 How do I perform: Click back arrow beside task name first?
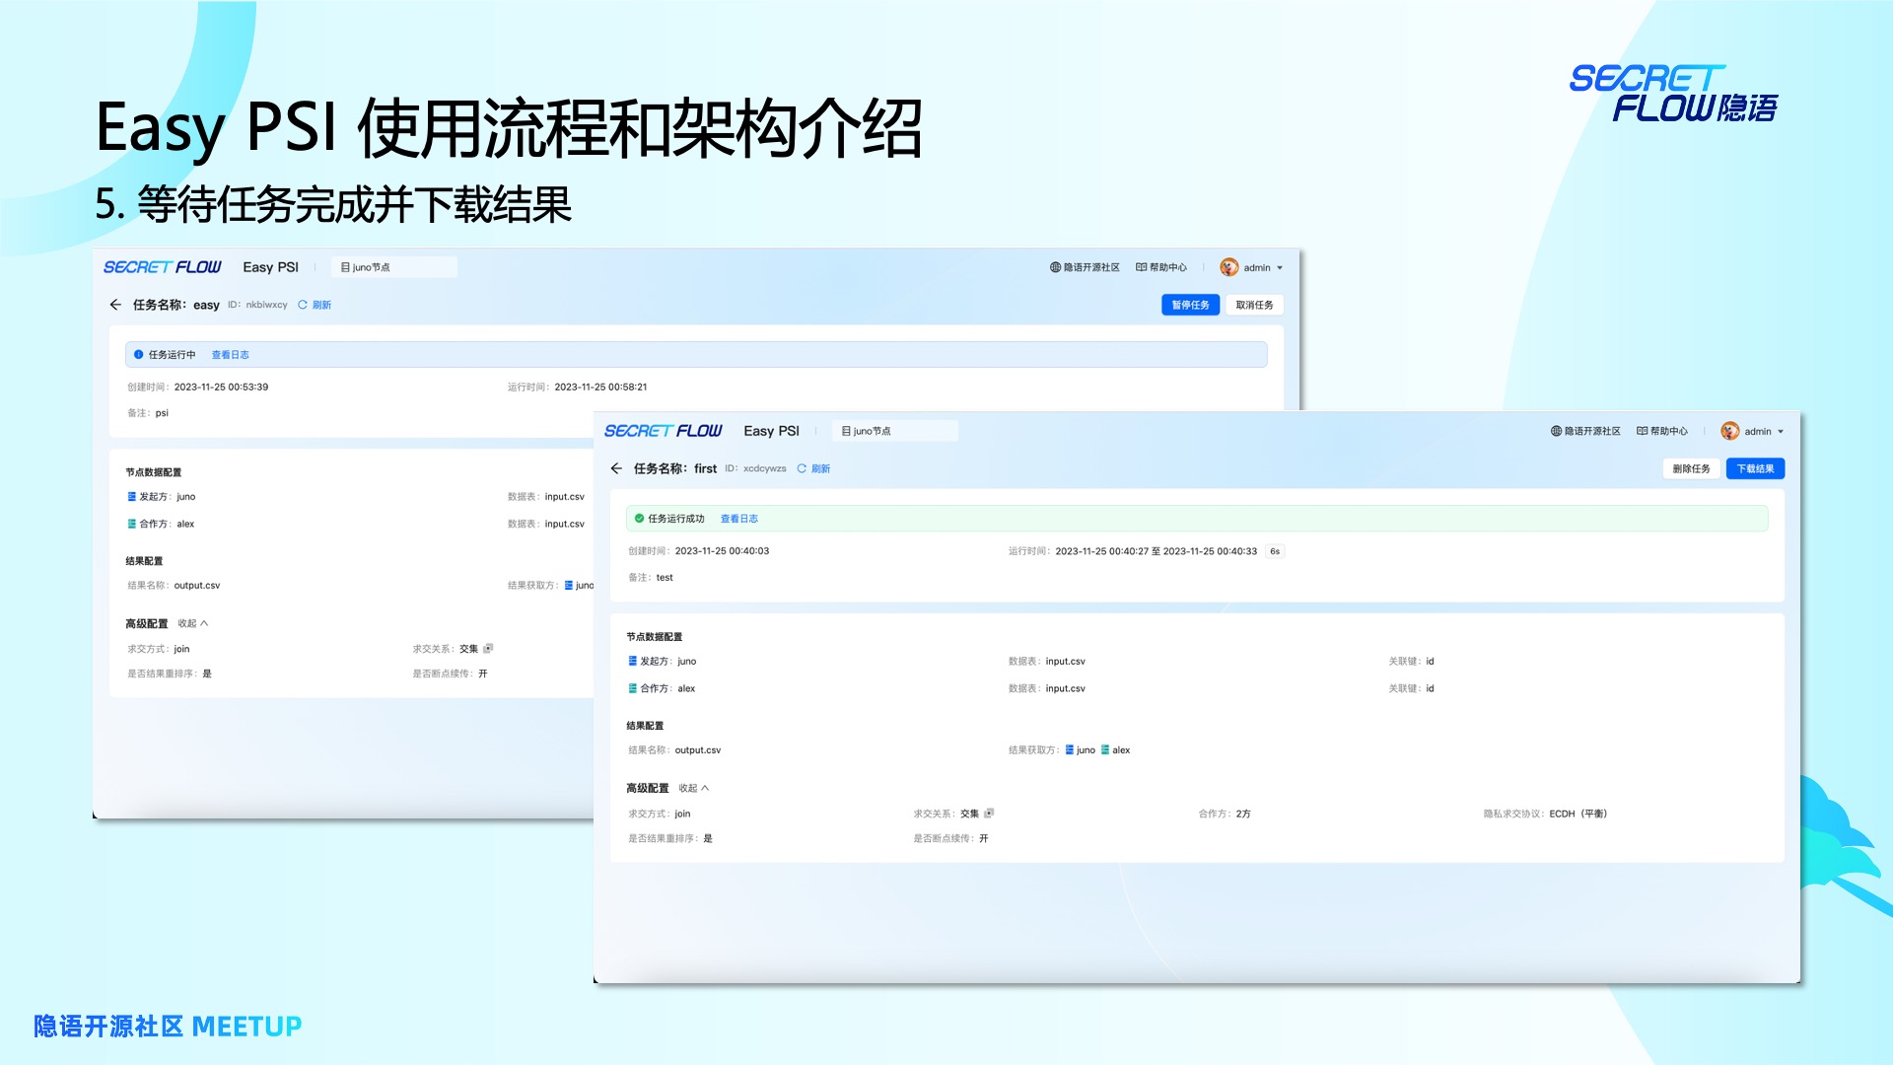[616, 468]
